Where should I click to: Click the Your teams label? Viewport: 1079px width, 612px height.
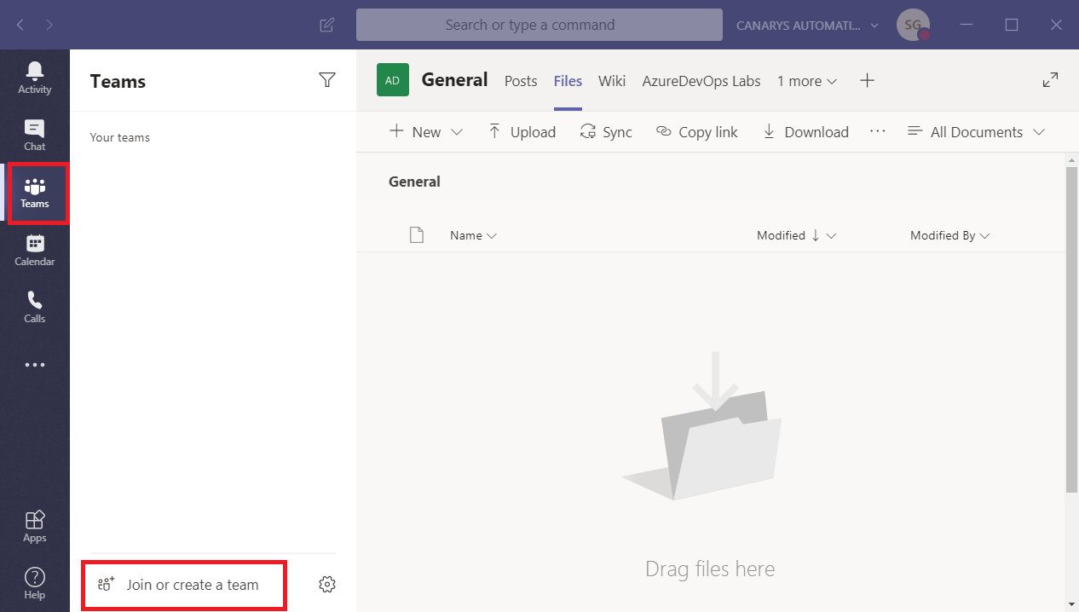120,137
